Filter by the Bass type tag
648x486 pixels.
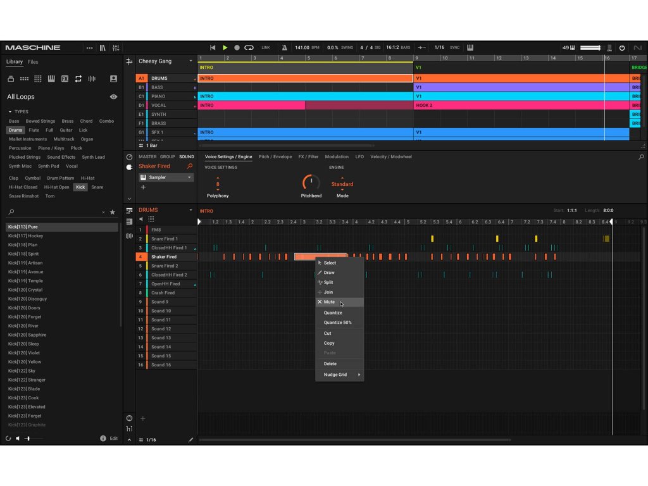coord(14,121)
